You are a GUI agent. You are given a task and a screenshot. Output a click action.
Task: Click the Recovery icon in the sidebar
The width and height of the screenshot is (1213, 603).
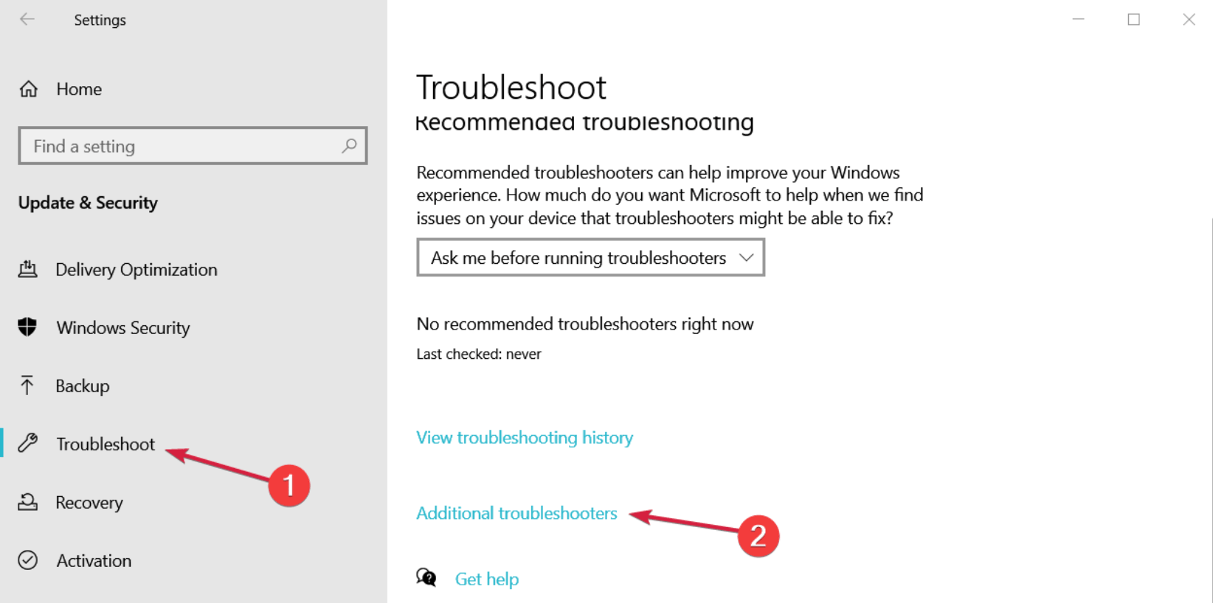[x=28, y=502]
